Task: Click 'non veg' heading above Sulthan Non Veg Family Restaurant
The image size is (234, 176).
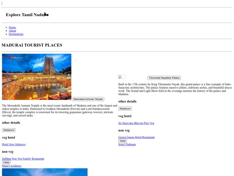Action: click(x=8, y=152)
